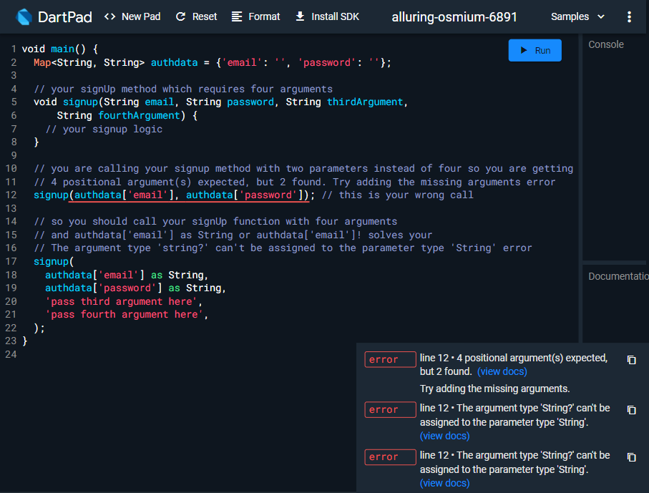Click the DartPad logo icon
The image size is (649, 493).
[x=24, y=17]
